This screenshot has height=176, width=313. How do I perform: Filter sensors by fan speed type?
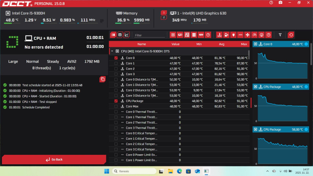(x=248, y=35)
